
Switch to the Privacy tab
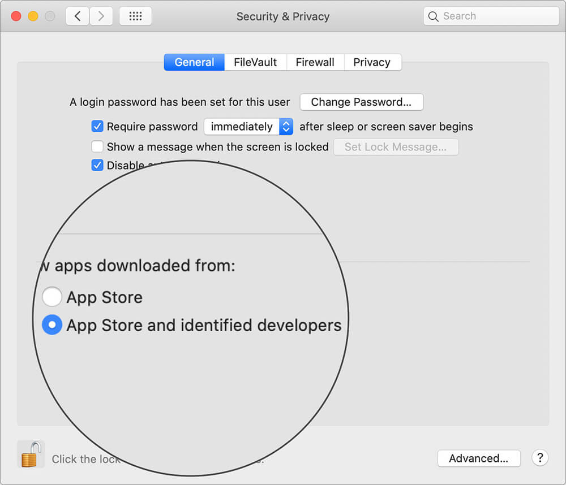point(372,62)
